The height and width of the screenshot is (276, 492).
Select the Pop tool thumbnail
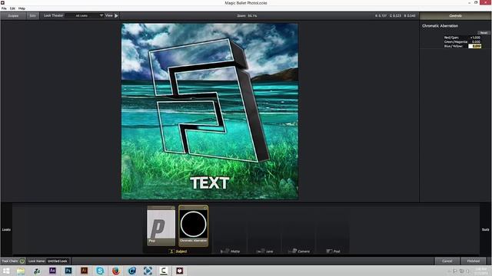[161, 226]
